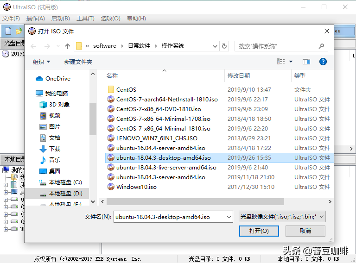
Task: Open 音乐 folder in the sidebar
Action: pos(50,160)
